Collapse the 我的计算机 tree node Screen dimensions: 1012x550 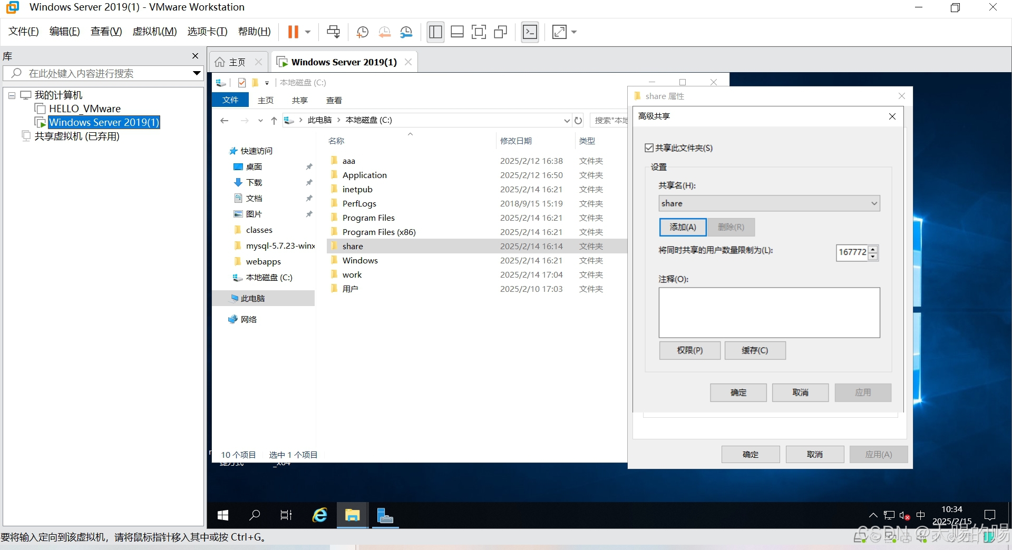12,95
